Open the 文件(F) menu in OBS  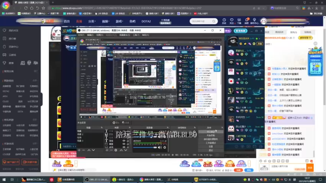(81, 35)
